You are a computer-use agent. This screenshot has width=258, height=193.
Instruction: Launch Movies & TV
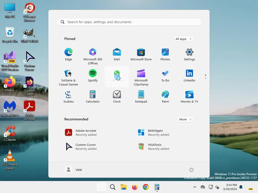click(189, 97)
